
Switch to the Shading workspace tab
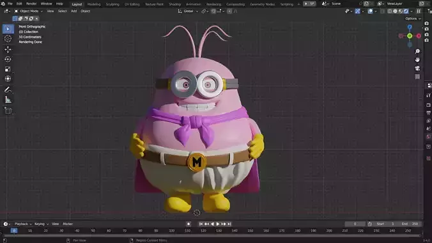[x=174, y=4]
